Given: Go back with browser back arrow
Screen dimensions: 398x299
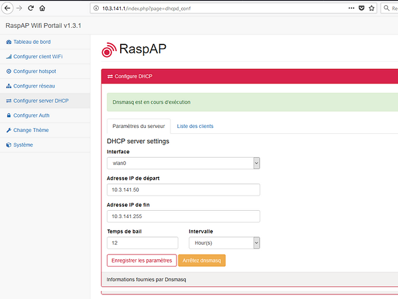Looking at the screenshot, I should pos(7,8).
